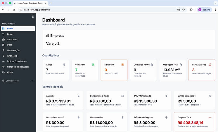This screenshot has height=132, width=218.
Task: Click the orange icon on sem IPTU card
Action: click(122, 65)
